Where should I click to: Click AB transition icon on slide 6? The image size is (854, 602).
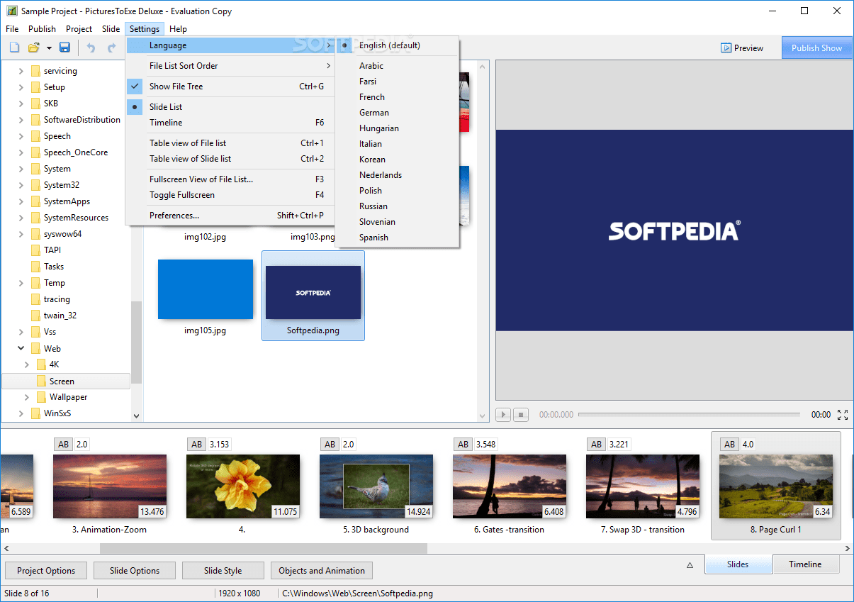click(x=463, y=444)
